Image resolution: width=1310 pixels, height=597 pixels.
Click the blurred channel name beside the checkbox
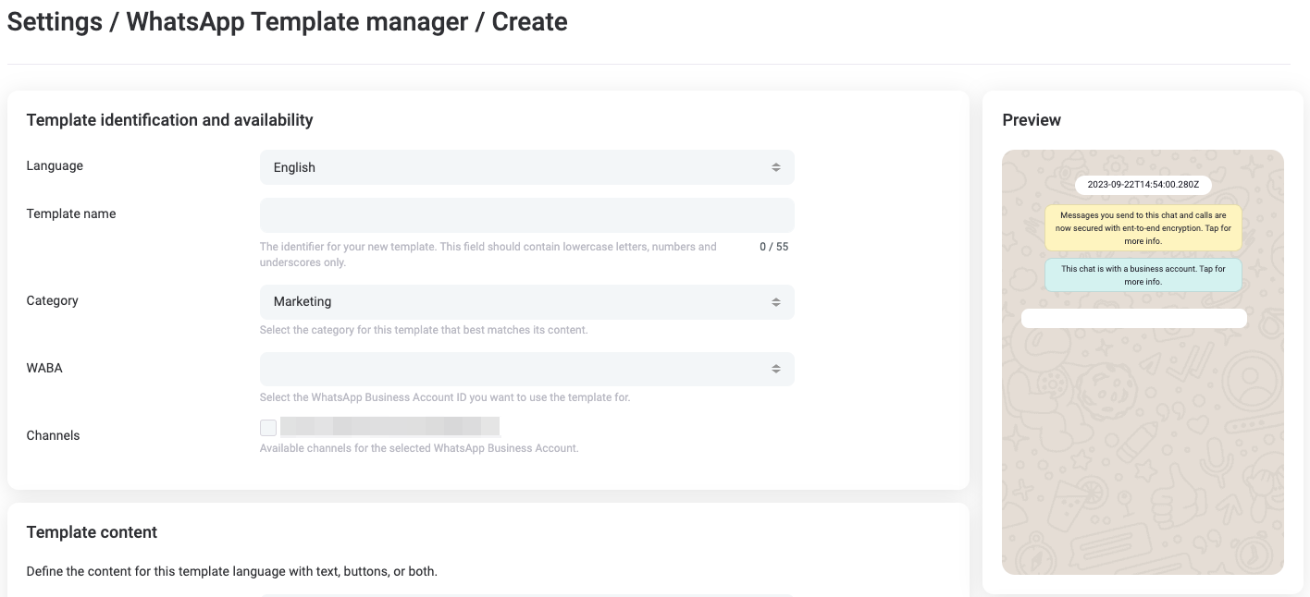click(x=389, y=426)
